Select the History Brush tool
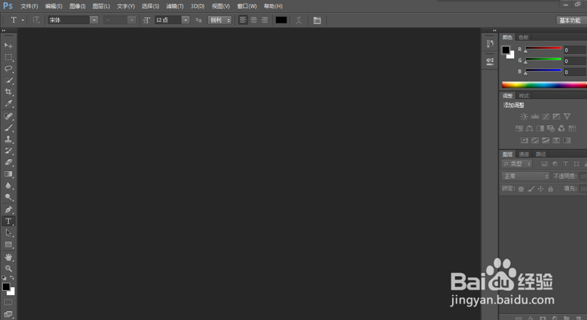The width and height of the screenshot is (587, 320). click(x=8, y=151)
